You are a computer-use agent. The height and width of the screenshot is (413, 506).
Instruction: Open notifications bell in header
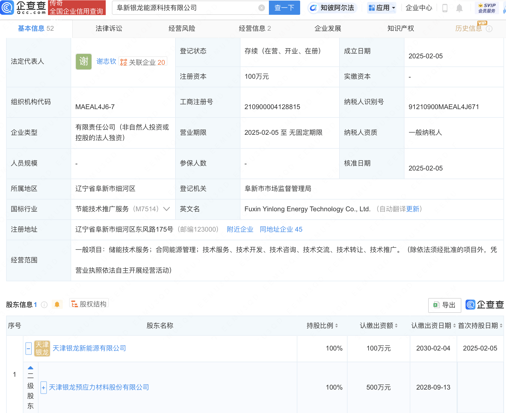(x=459, y=8)
